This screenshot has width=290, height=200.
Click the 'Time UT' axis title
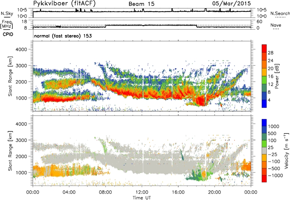(x=142, y=198)
